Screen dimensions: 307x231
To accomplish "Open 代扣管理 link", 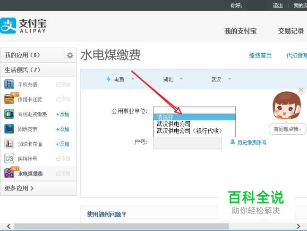I will tap(297, 56).
